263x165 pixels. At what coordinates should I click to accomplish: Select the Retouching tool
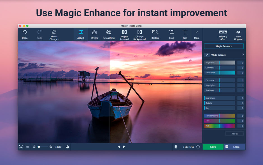coord(109,34)
